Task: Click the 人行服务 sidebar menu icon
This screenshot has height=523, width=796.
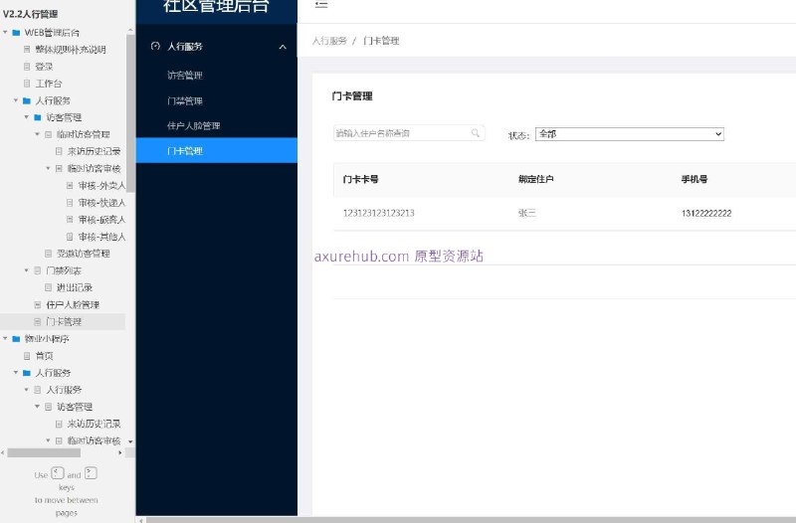Action: pos(155,46)
